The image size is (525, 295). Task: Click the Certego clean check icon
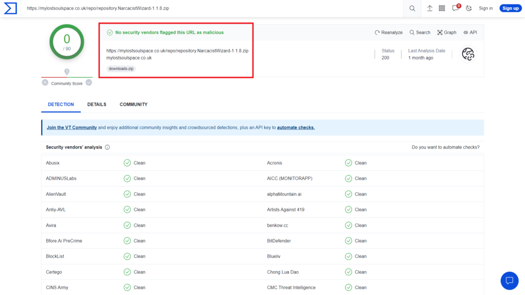pyautogui.click(x=127, y=272)
